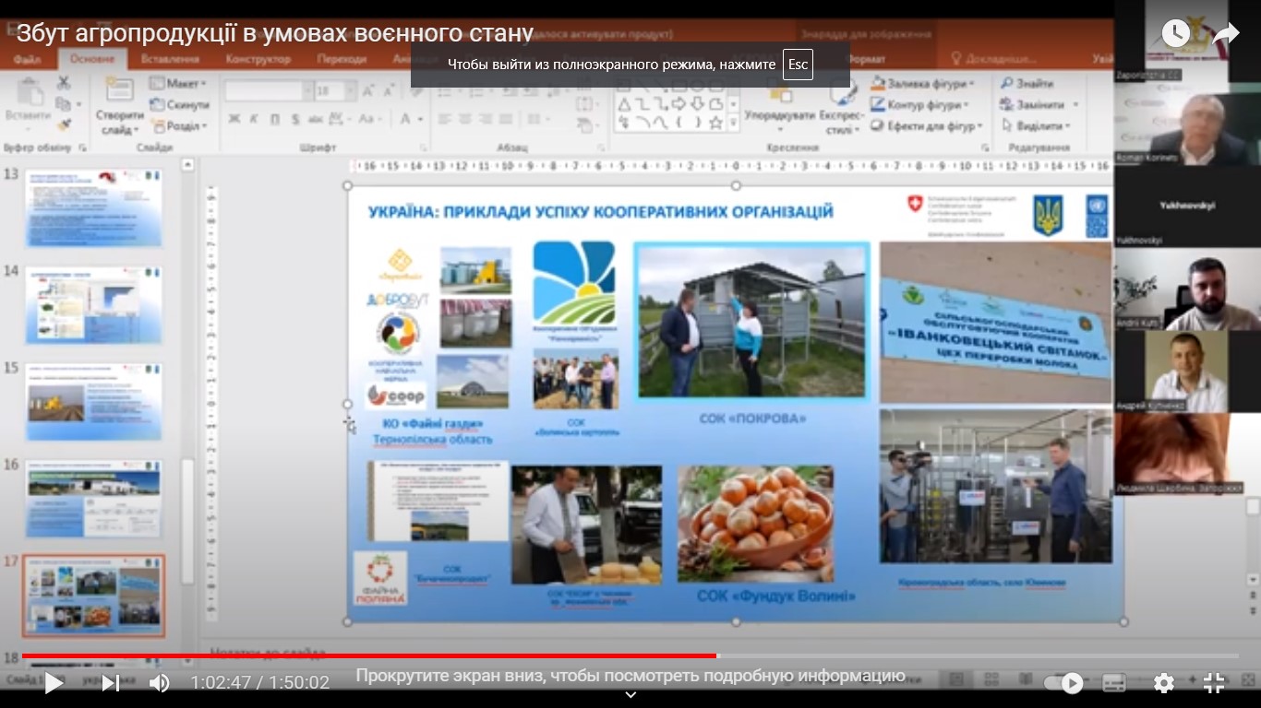This screenshot has width=1261, height=708.
Task: Toggle subtitles button in player
Action: (1114, 683)
